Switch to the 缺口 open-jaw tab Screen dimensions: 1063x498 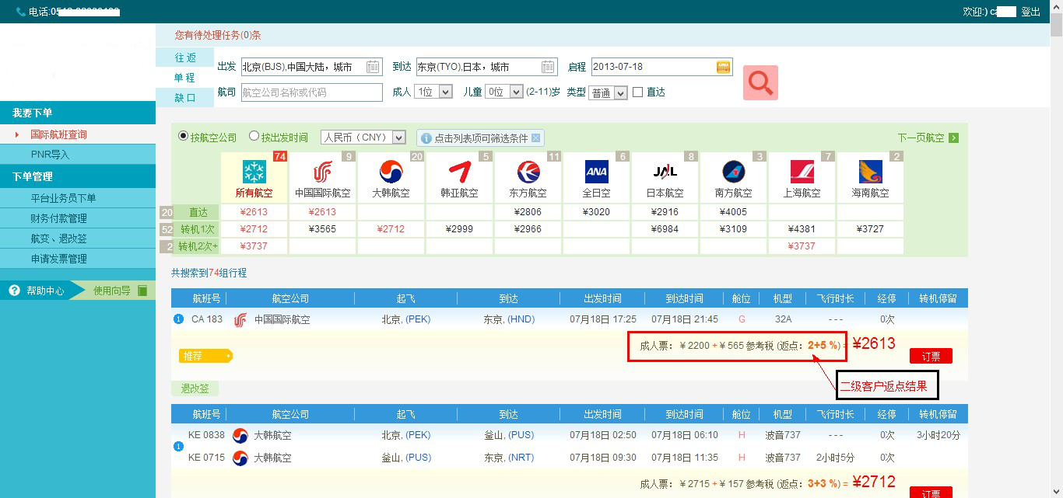click(x=185, y=98)
